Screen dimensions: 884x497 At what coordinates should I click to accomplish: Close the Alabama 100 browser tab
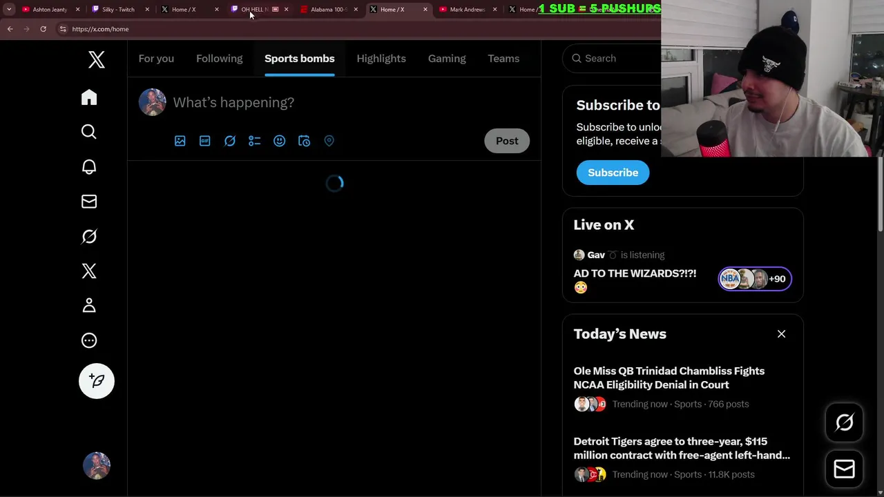356,10
